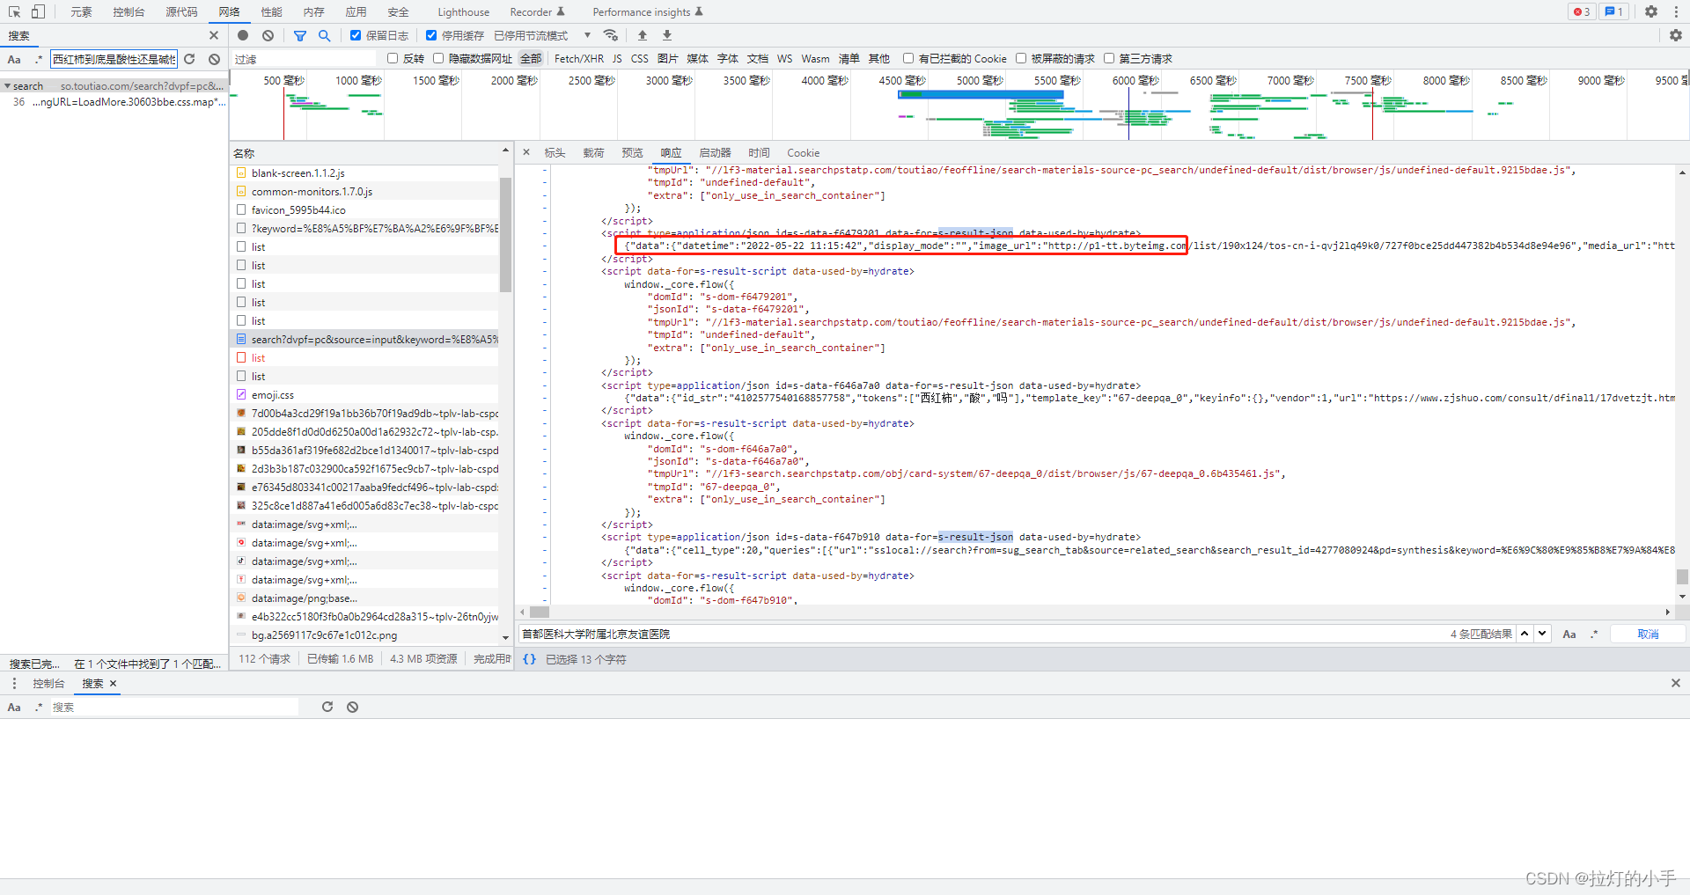Cancel response search with 取消 button
The image size is (1690, 895).
[1648, 634]
